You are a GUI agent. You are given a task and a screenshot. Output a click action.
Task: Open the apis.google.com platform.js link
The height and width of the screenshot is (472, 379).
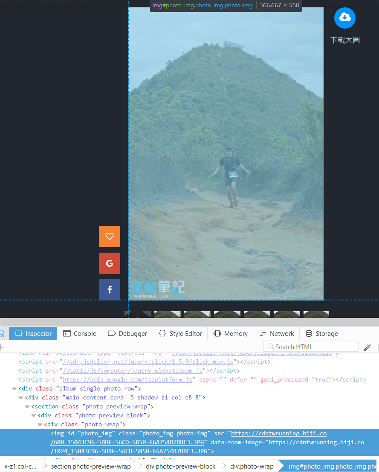click(127, 379)
